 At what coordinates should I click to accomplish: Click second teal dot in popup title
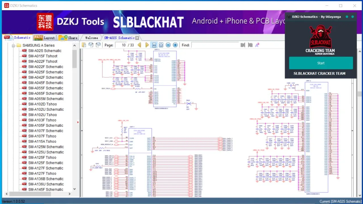click(x=353, y=17)
